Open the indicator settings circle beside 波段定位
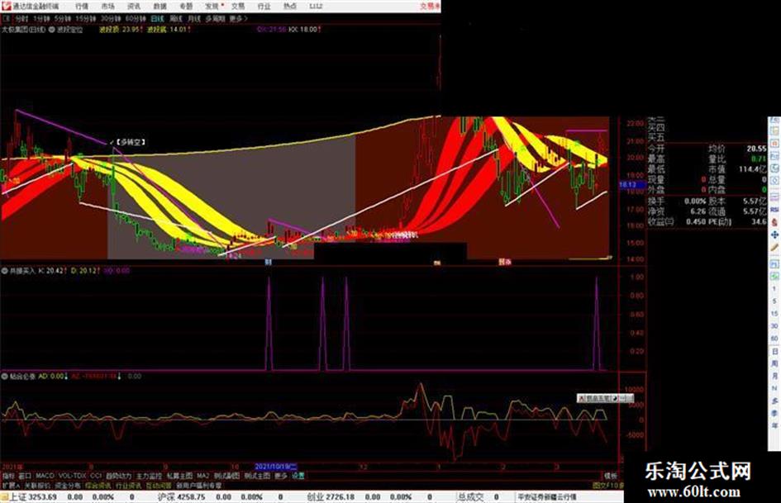Image resolution: width=781 pixels, height=503 pixels. coord(52,30)
